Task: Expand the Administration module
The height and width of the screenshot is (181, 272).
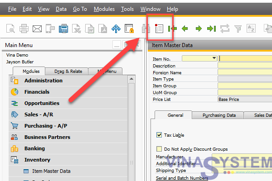Action: coord(44,81)
